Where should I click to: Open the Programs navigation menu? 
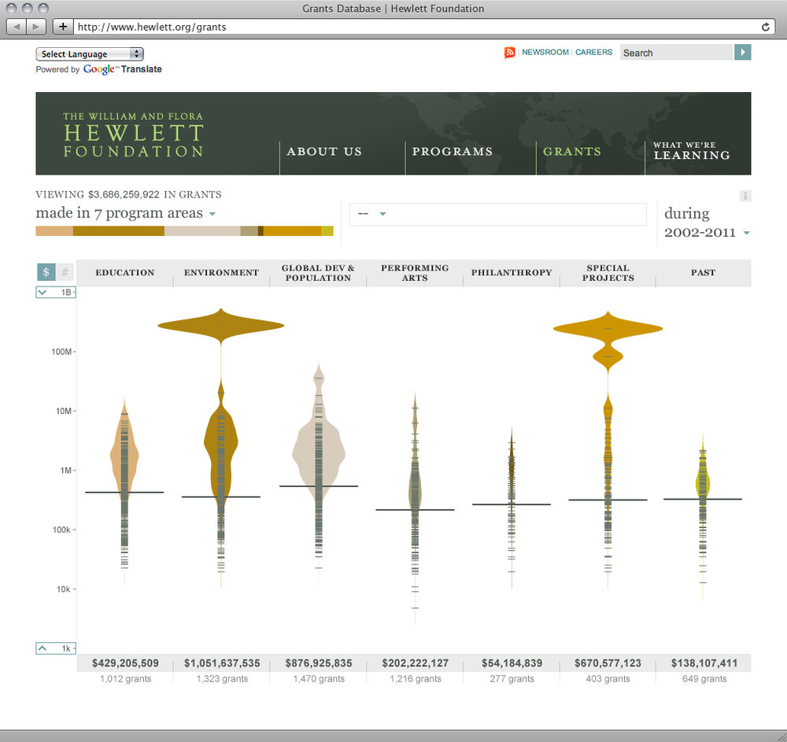(x=453, y=152)
